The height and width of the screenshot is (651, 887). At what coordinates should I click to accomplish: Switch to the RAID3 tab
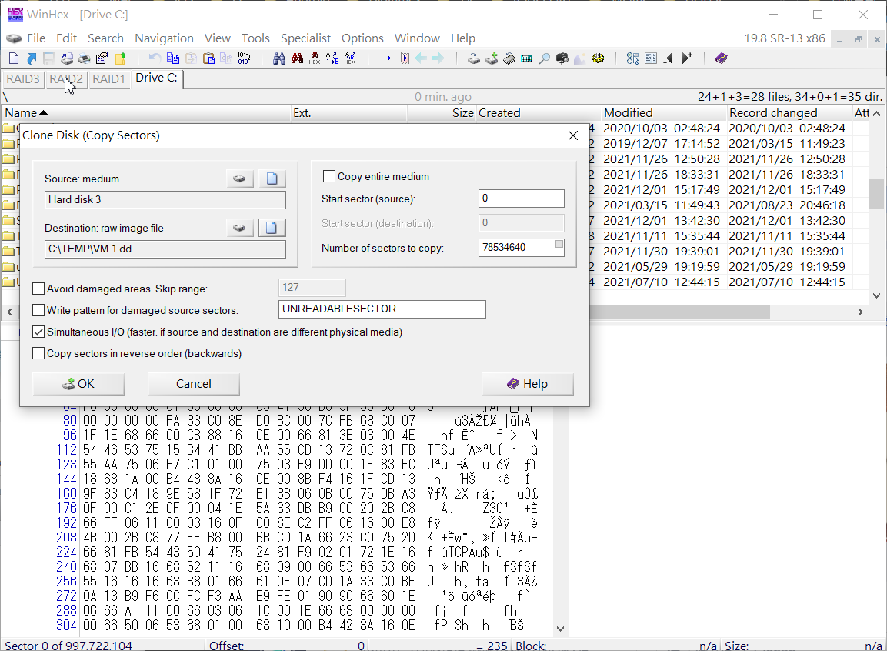(23, 79)
